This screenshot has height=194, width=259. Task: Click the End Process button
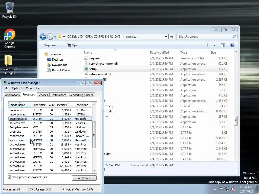[x=84, y=178]
